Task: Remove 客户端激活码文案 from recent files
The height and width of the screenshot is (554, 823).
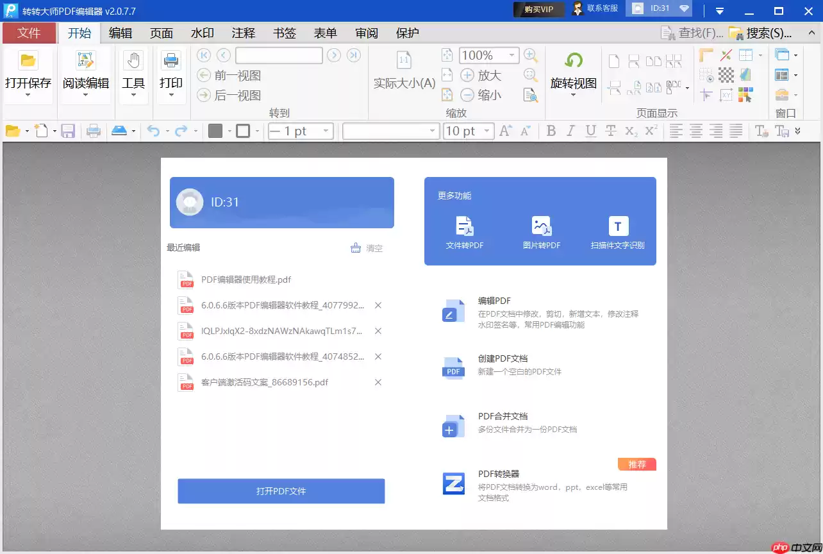Action: coord(378,382)
